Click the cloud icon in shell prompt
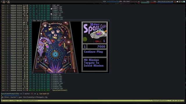Screen dimensions: 186x104 37,94
